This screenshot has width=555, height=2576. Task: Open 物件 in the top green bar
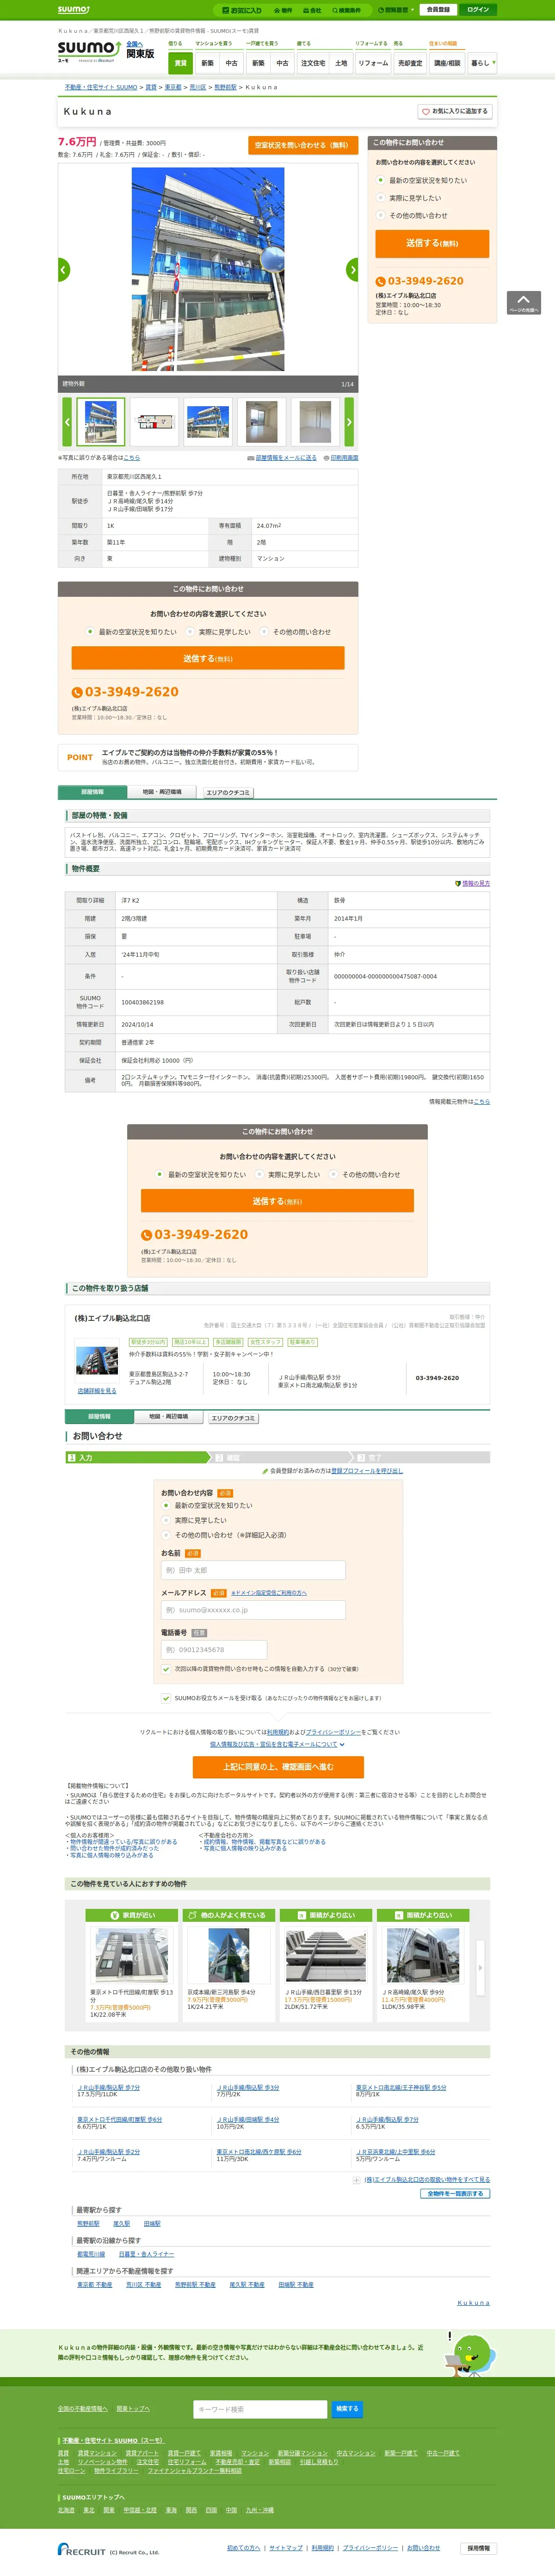click(283, 10)
